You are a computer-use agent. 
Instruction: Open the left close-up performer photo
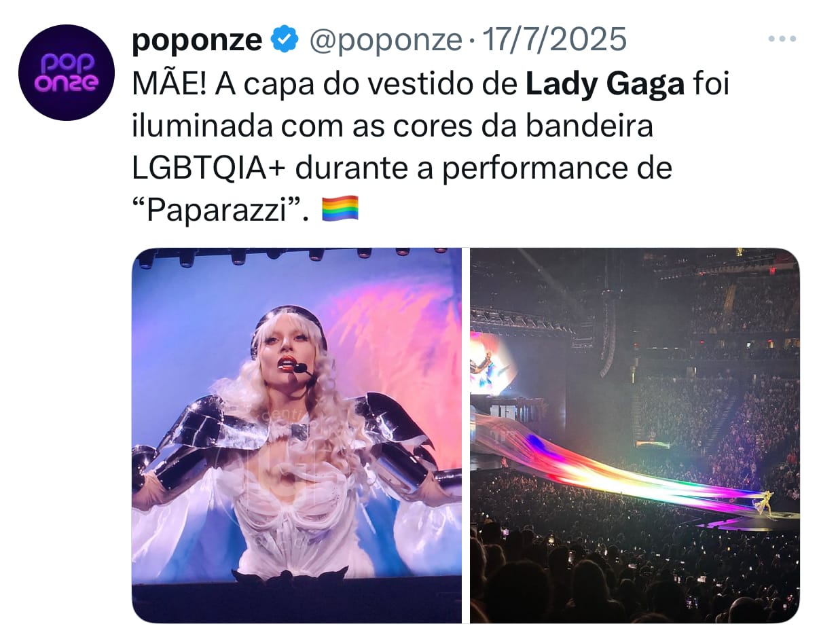(296, 435)
